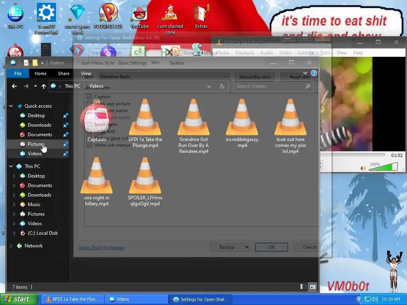This screenshot has width=407, height=305.
Task: Open the Share ribbon tab
Action: tap(64, 73)
